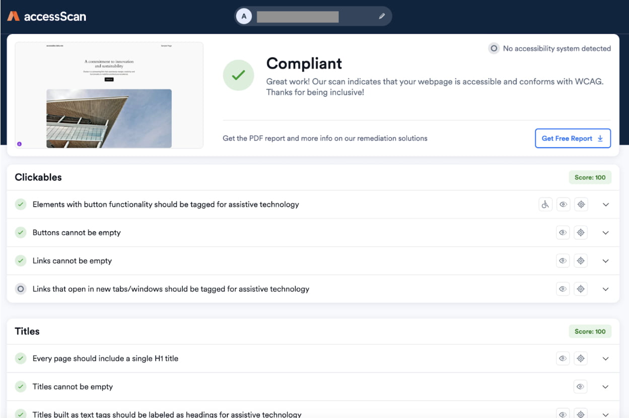
Task: Click the download arrow inside Get Free Report
Action: (600, 138)
